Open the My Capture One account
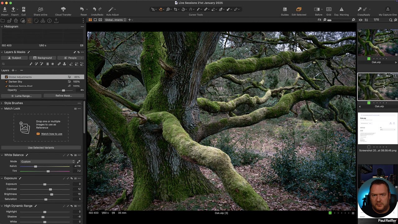Image resolution: width=398 pixels, height=224 pixels. pyautogui.click(x=388, y=9)
